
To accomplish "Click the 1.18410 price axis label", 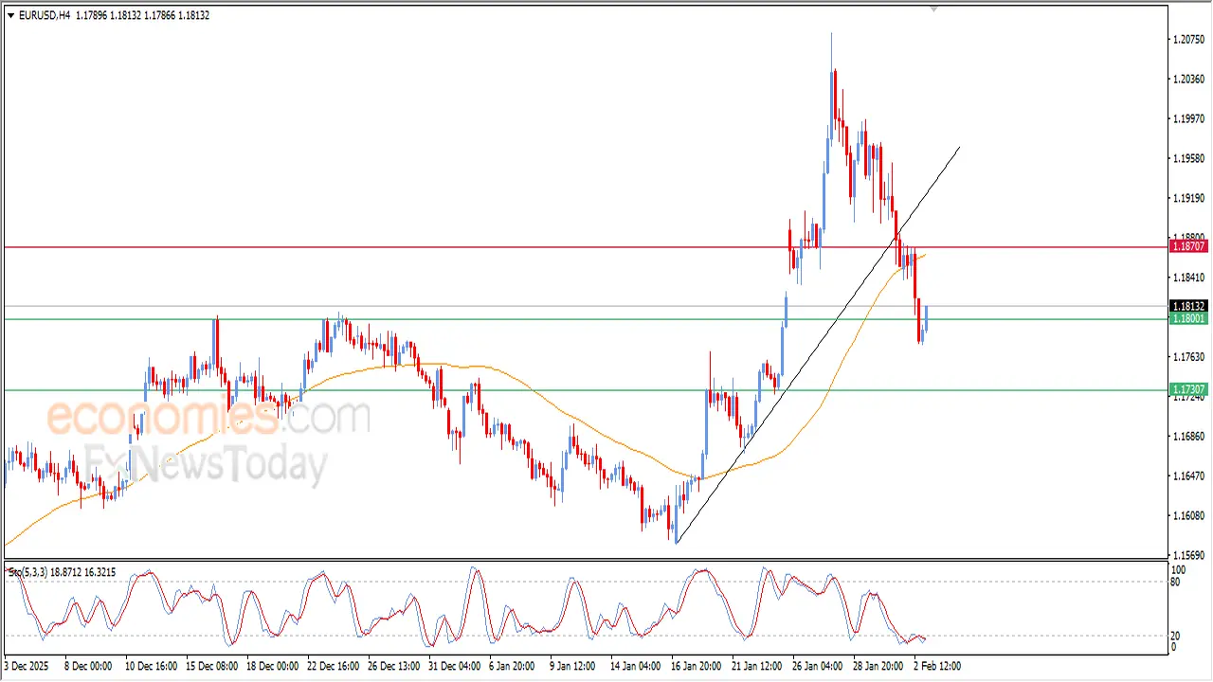I will coord(1188,278).
